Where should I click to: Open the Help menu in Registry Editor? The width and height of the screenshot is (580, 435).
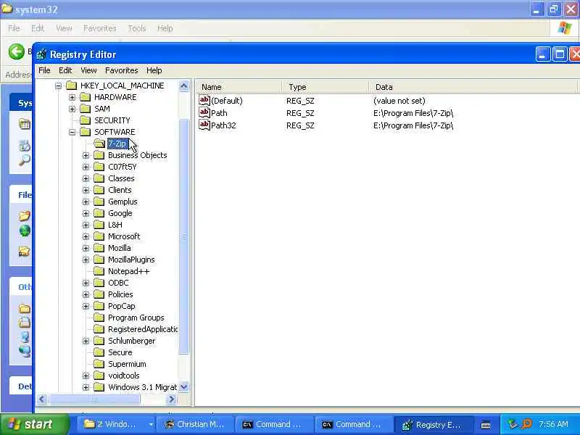(154, 70)
